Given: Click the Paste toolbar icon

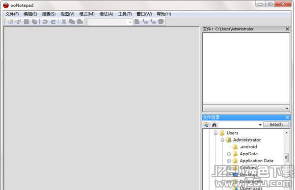Looking at the screenshot, I should click(x=80, y=22).
